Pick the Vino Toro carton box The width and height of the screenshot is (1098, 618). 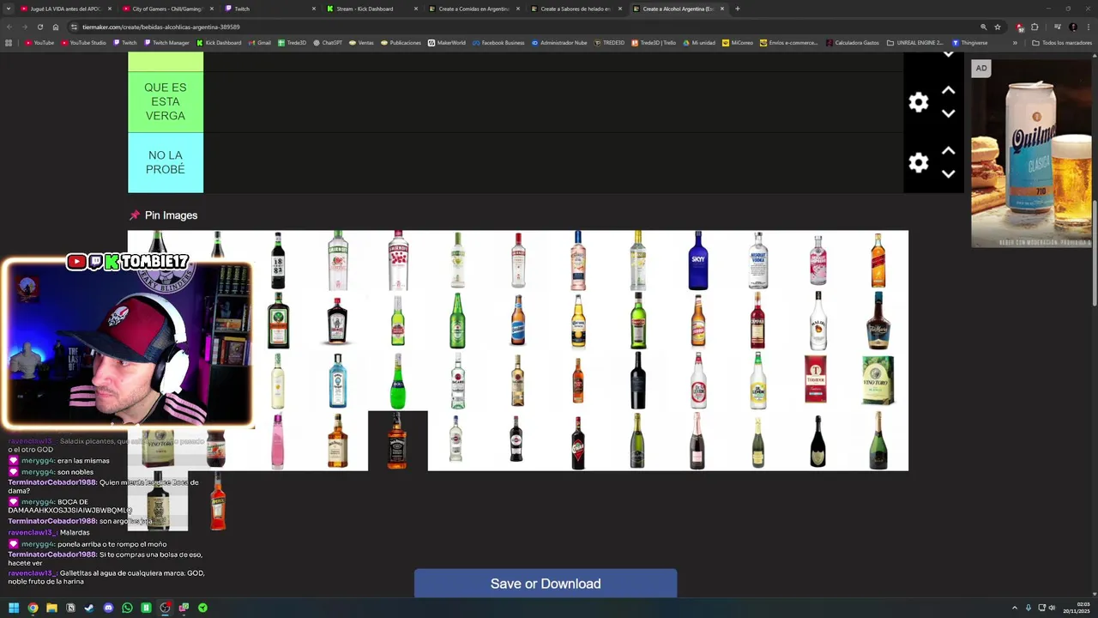coord(878,380)
